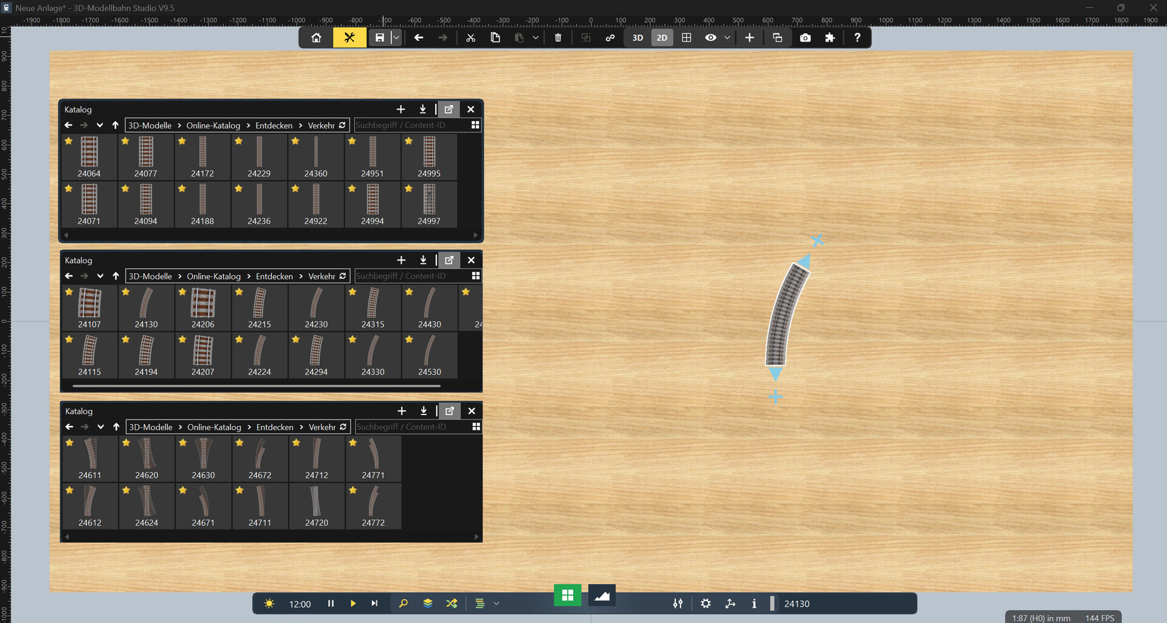
Task: Click the copy pages icon
Action: (495, 38)
